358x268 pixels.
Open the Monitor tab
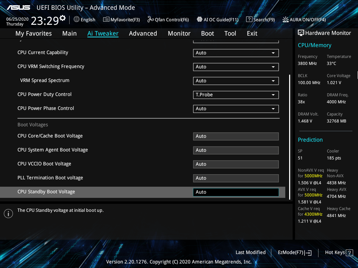(x=179, y=33)
